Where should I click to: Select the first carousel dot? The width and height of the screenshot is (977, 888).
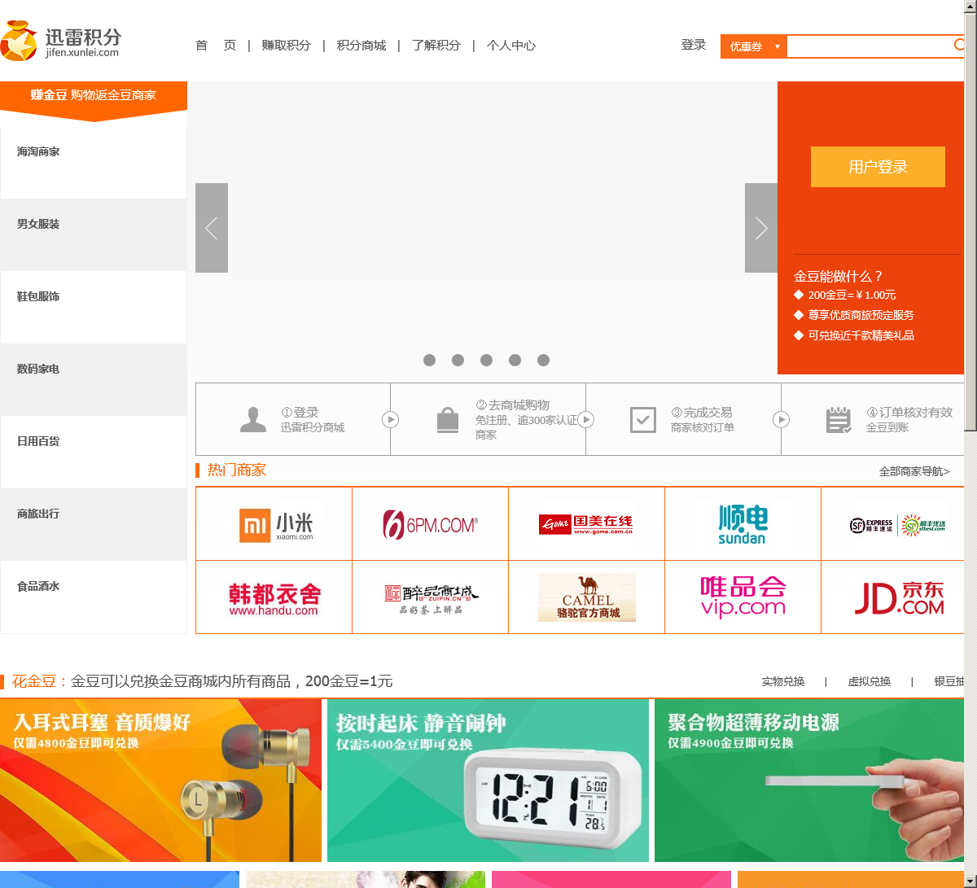pyautogui.click(x=429, y=360)
